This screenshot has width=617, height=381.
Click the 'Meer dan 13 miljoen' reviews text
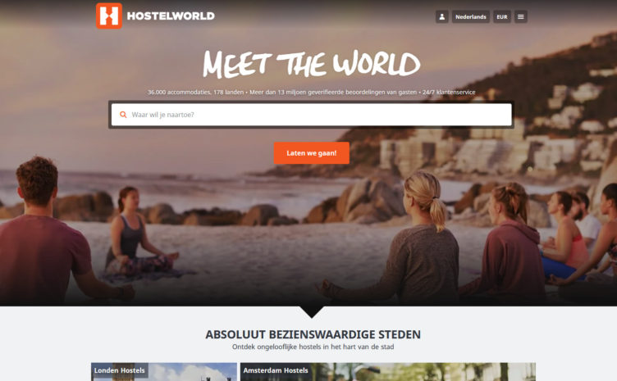[x=333, y=93]
